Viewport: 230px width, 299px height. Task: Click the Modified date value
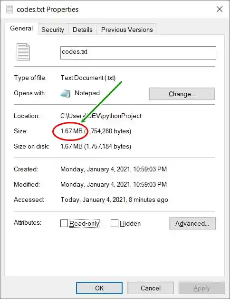click(114, 185)
